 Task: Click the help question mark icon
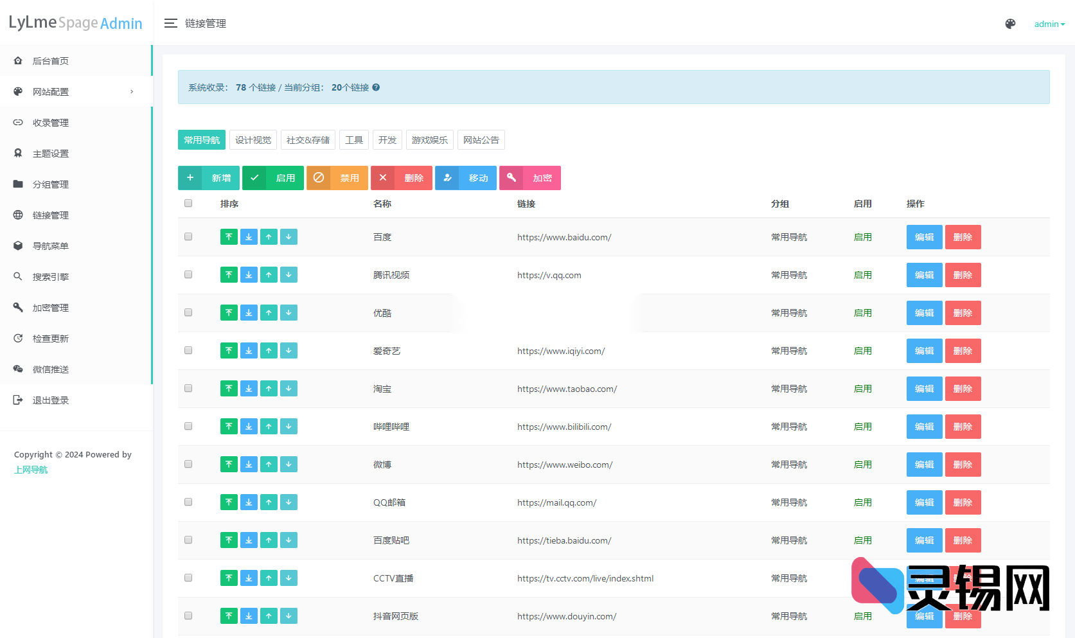pyautogui.click(x=376, y=87)
